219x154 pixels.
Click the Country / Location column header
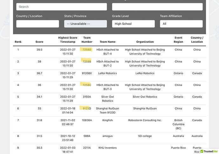(x=197, y=40)
